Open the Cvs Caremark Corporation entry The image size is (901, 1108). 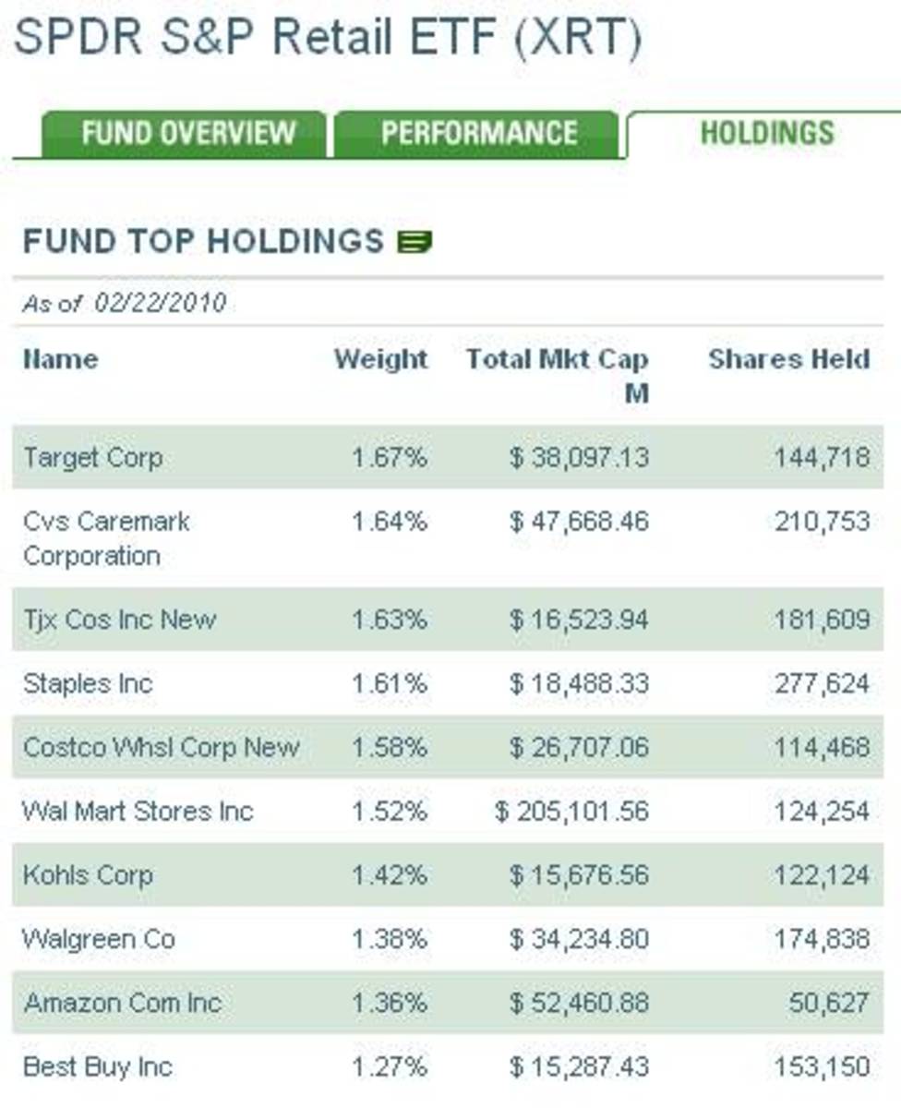tap(106, 538)
